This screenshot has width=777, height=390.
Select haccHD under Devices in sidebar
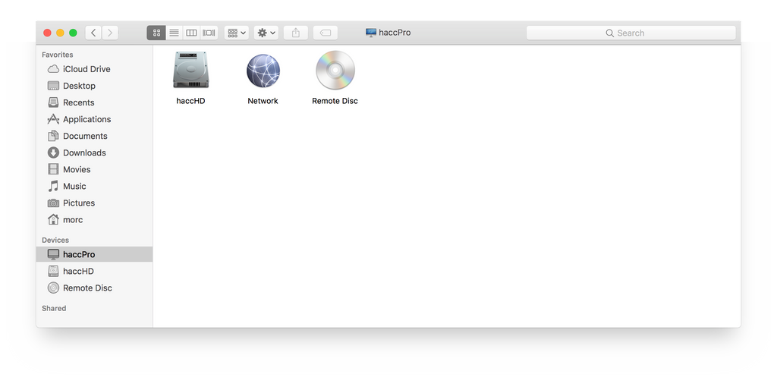[x=94, y=271]
